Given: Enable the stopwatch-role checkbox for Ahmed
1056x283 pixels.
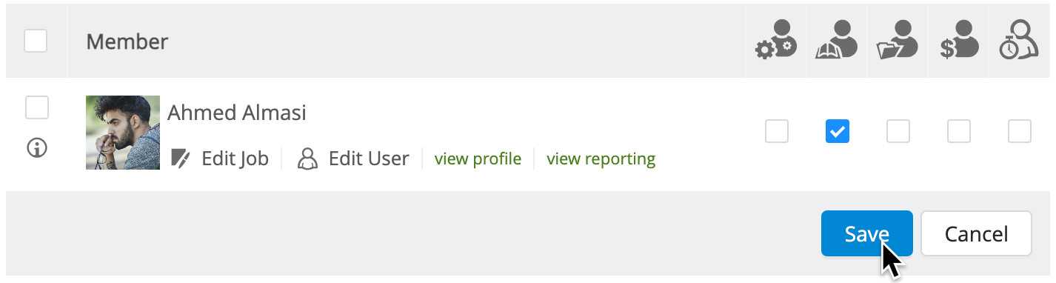Looking at the screenshot, I should [1020, 131].
